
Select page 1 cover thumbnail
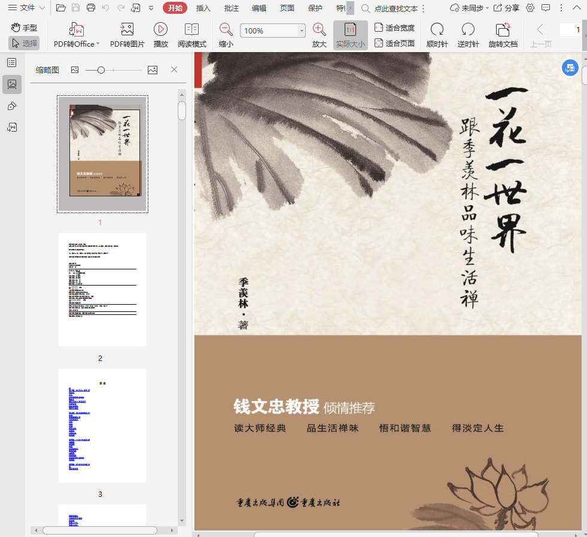click(x=102, y=154)
